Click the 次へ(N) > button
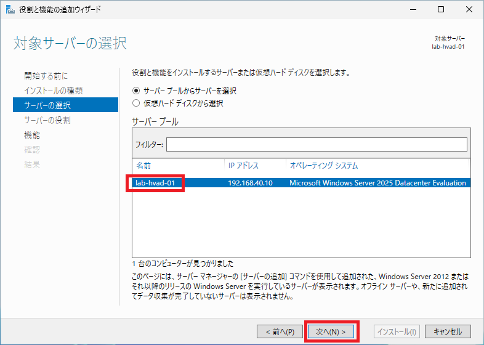The width and height of the screenshot is (484, 345). 331,331
